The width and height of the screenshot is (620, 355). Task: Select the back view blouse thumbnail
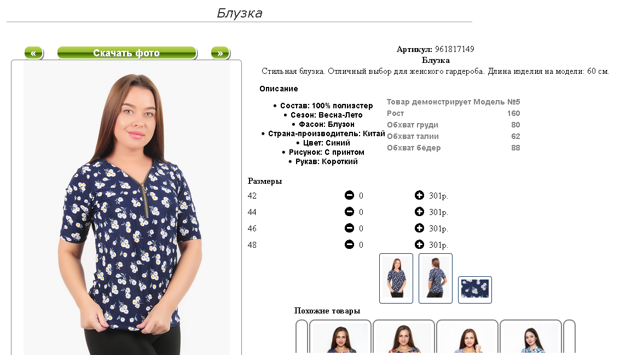pyautogui.click(x=436, y=278)
